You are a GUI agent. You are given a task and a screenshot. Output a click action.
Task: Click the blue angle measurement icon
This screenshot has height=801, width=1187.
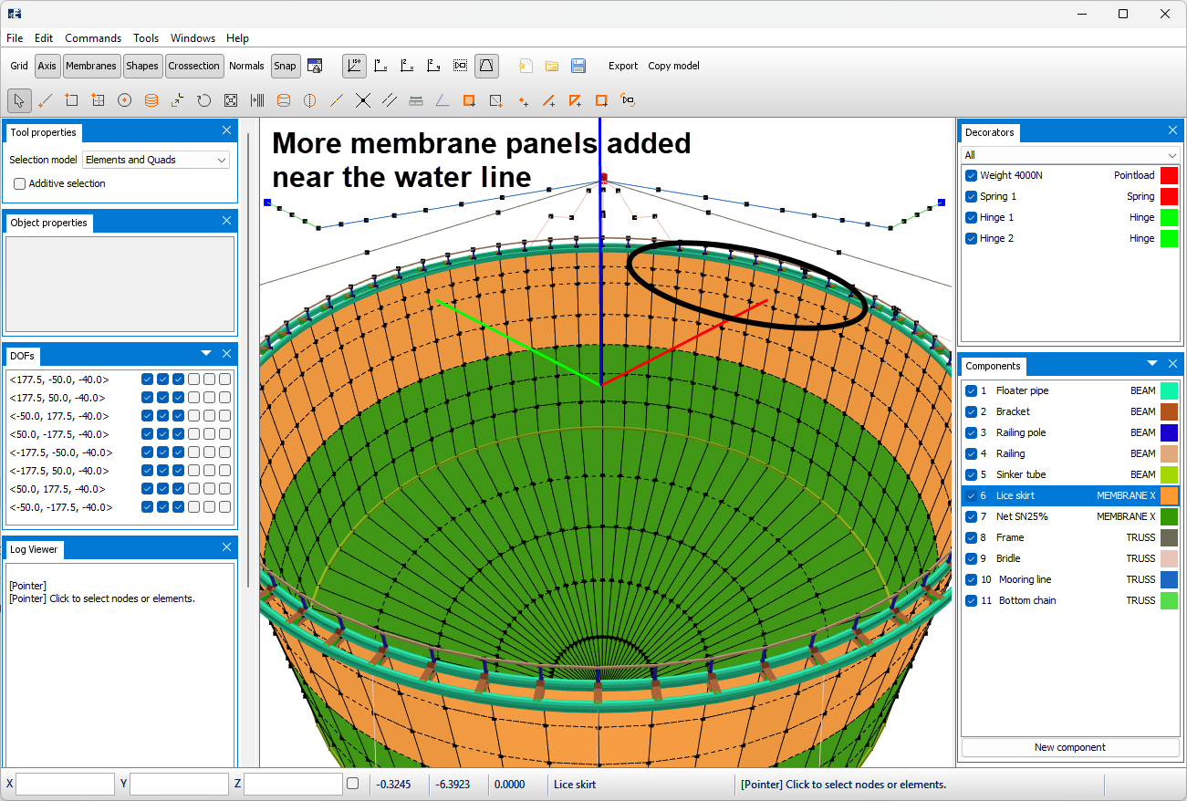[443, 100]
